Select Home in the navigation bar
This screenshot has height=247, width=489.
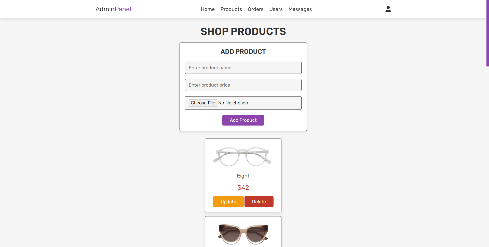click(207, 9)
